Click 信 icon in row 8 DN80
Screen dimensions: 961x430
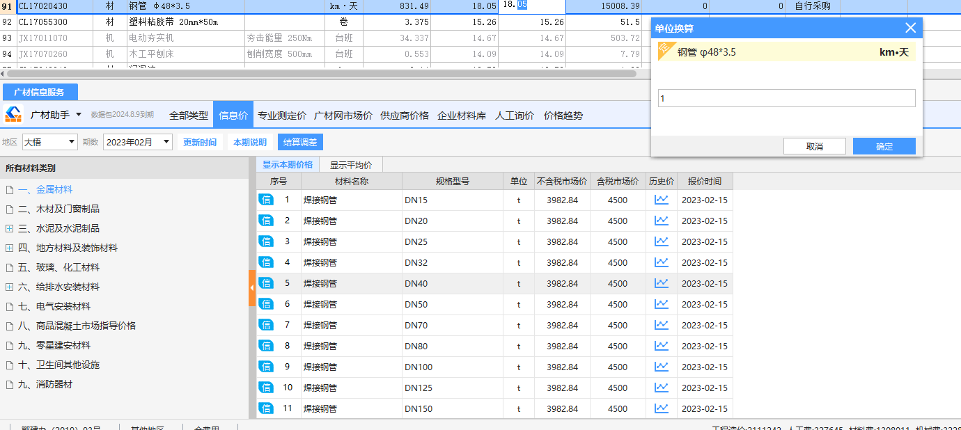(x=266, y=346)
